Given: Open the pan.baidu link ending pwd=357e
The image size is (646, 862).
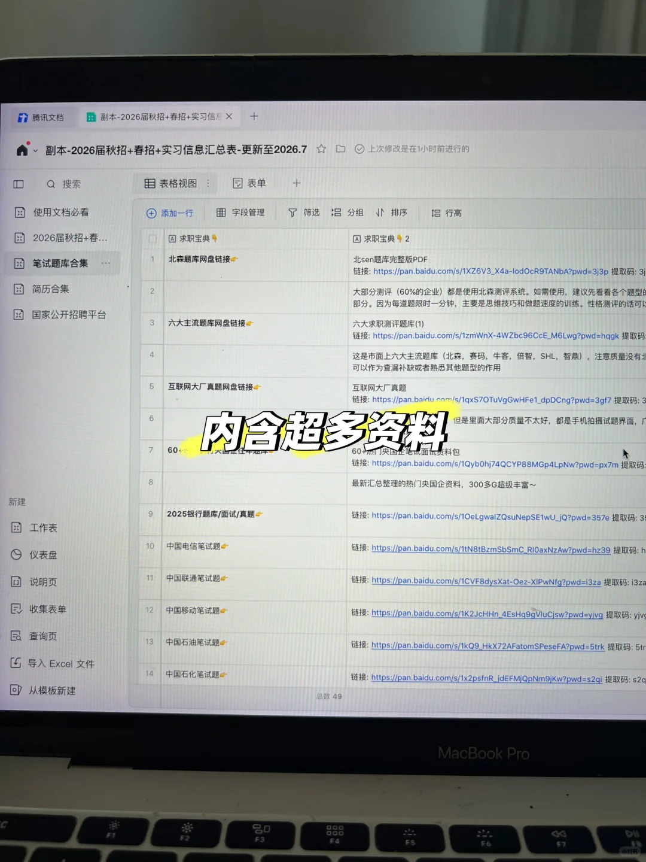Looking at the screenshot, I should [490, 517].
